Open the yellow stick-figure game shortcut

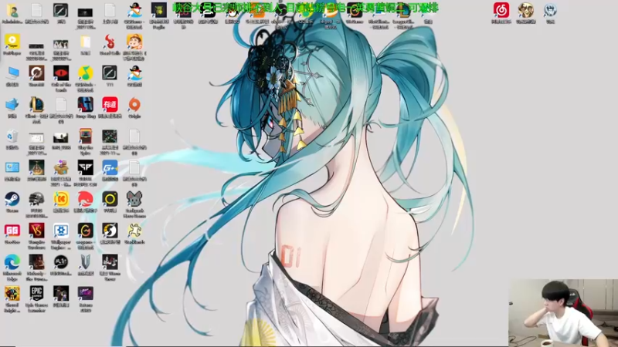[x=134, y=231]
